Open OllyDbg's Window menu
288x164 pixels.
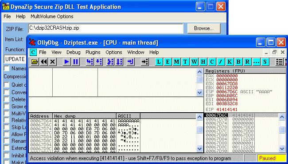click(136, 53)
